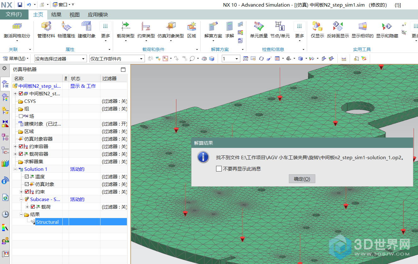Open the reuse library books sidebar tab
This screenshot has height=264, width=418.
coord(5,163)
